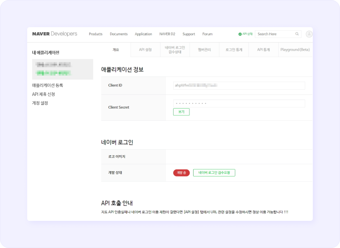The width and height of the screenshot is (340, 248).
Task: Go to NAVER D2
Action: click(x=167, y=34)
